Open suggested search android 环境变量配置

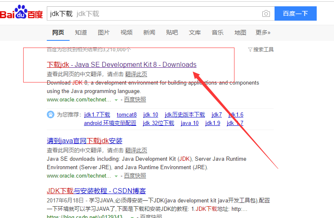[x=110, y=123]
